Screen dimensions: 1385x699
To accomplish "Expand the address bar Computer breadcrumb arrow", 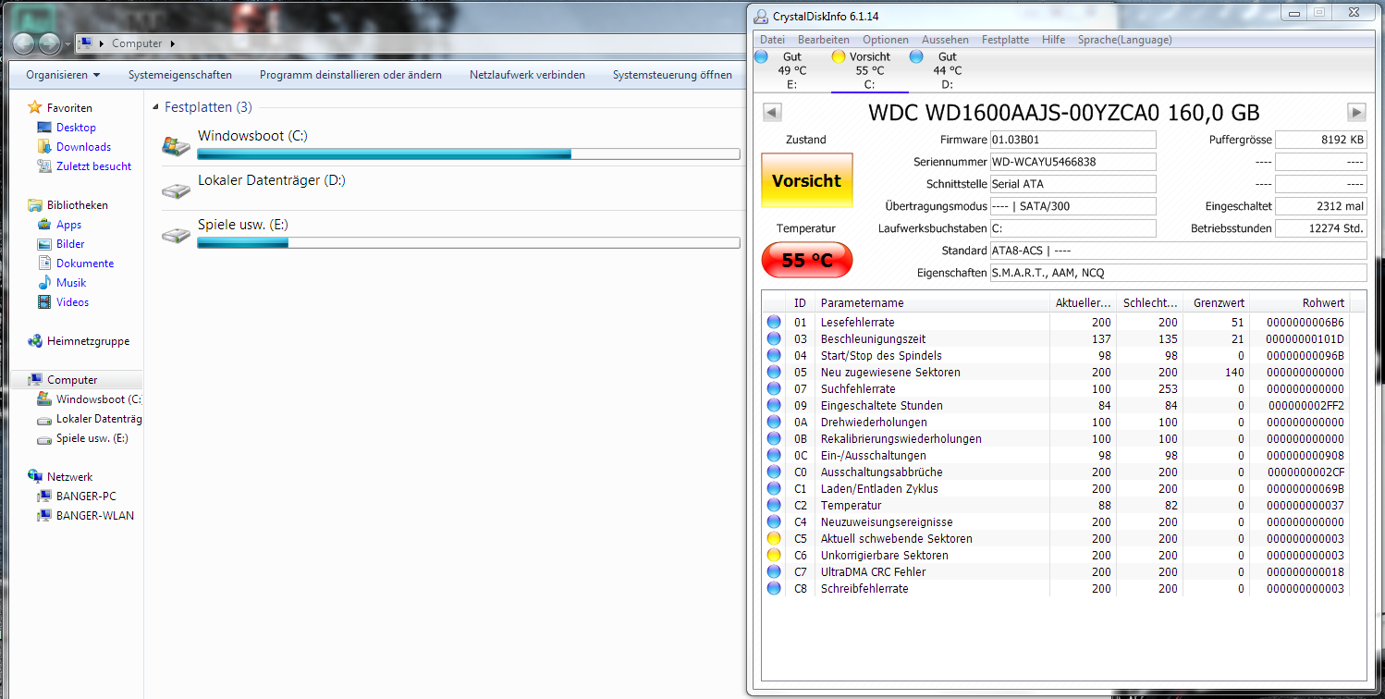I will (x=173, y=43).
